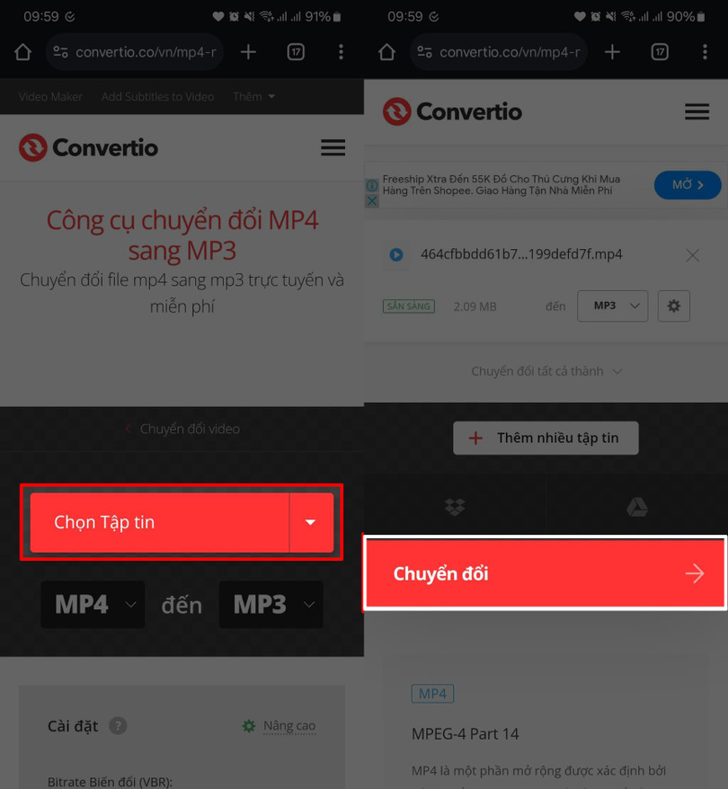Open the Thêm menu in the top bar
This screenshot has height=789, width=728.
[x=253, y=97]
